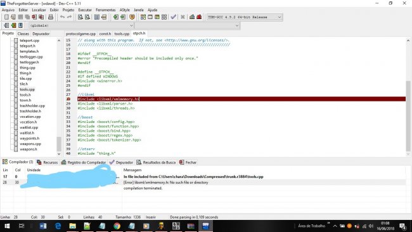Image resolution: width=412 pixels, height=232 pixels.
Task: Click the Replace toolbar icon
Action: click(87, 17)
